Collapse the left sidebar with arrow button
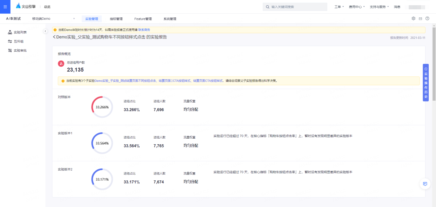 pos(45,31)
